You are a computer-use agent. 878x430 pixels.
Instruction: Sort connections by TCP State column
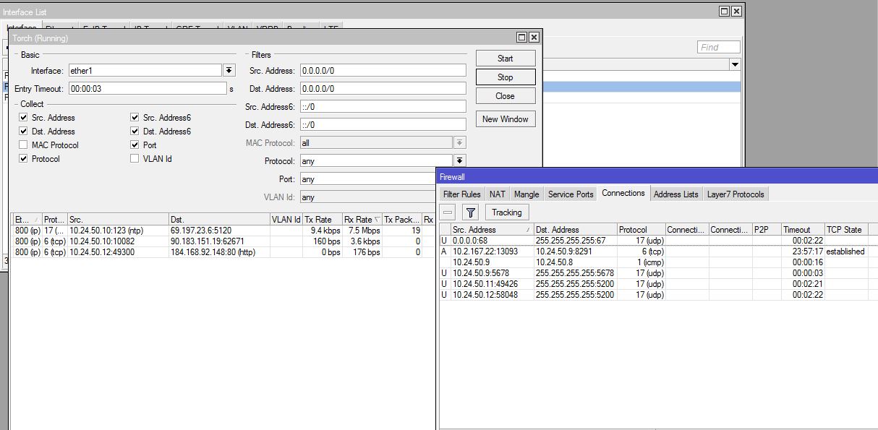pyautogui.click(x=845, y=229)
